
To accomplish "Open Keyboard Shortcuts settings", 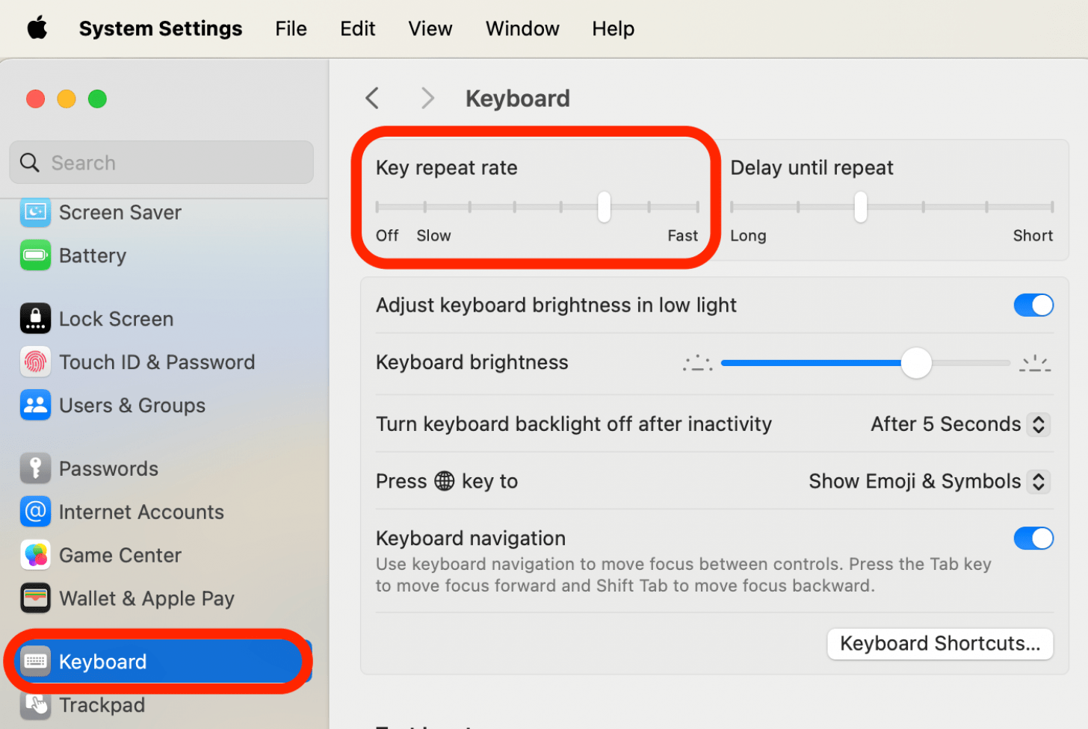I will pyautogui.click(x=939, y=643).
